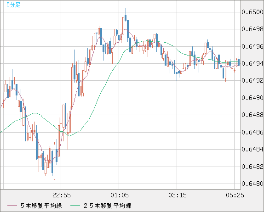Click the 0.6500 price axis label

click(x=253, y=12)
